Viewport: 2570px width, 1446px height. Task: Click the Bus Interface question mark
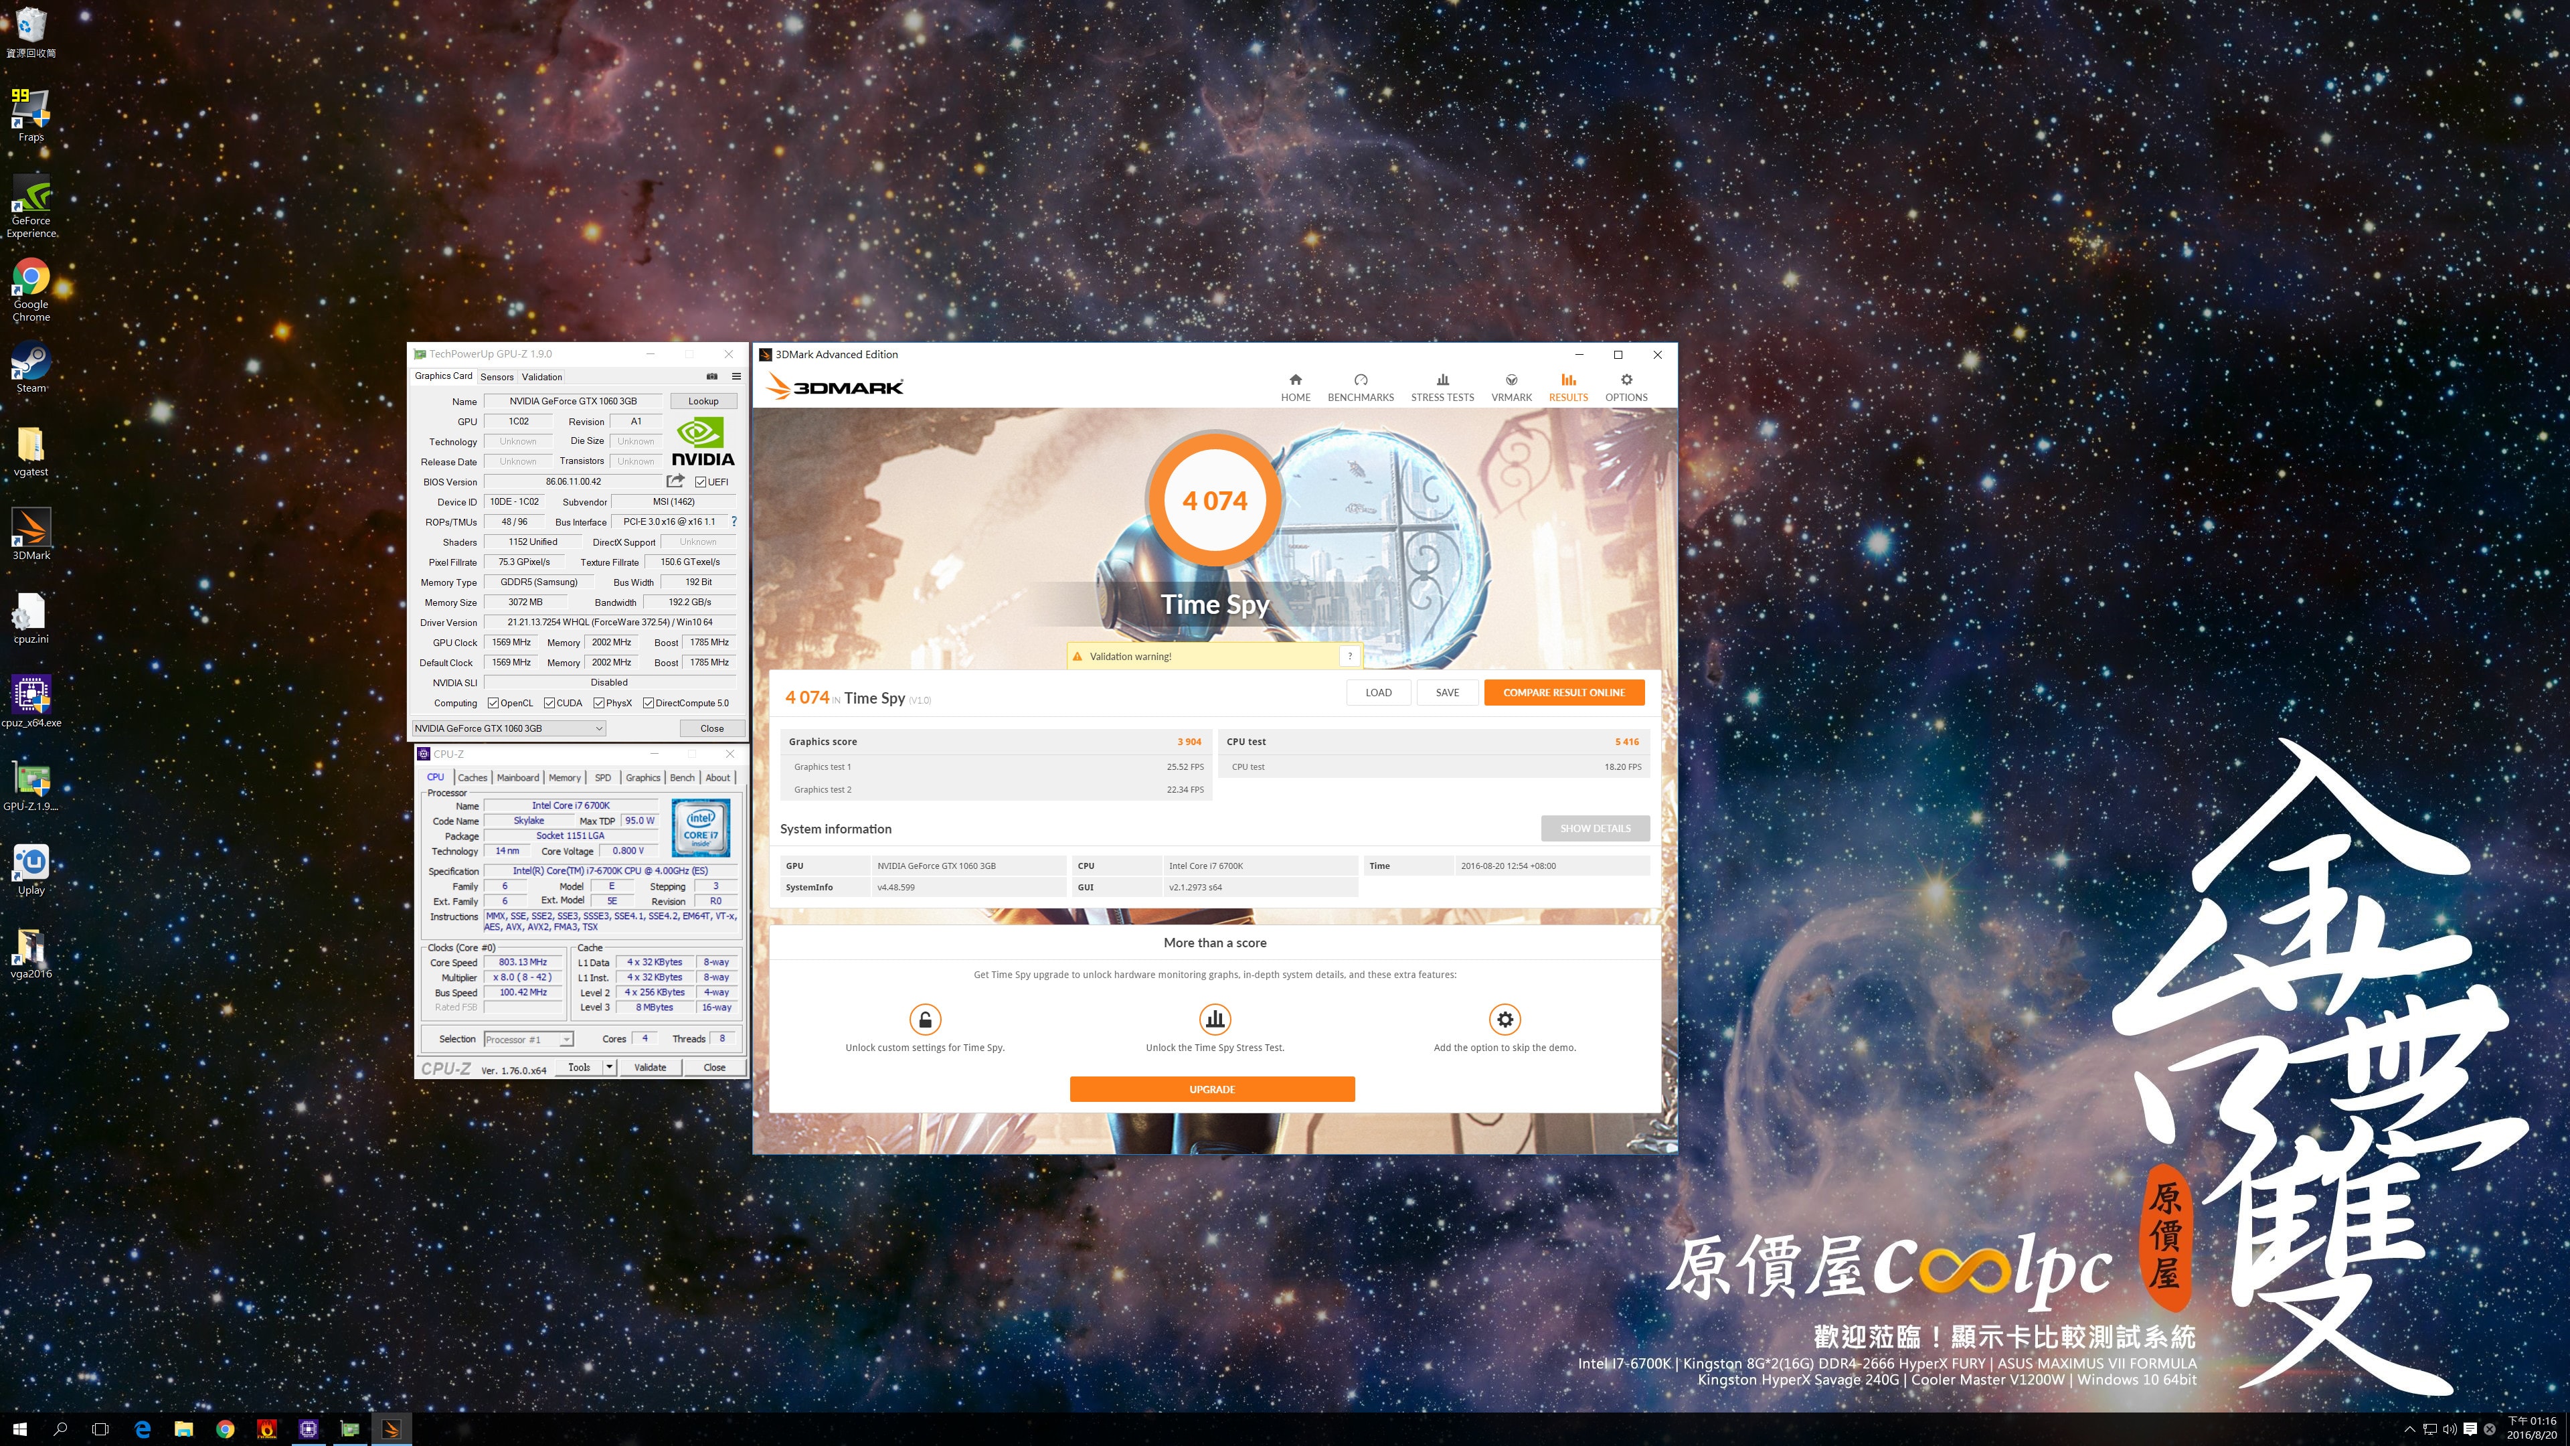click(734, 521)
